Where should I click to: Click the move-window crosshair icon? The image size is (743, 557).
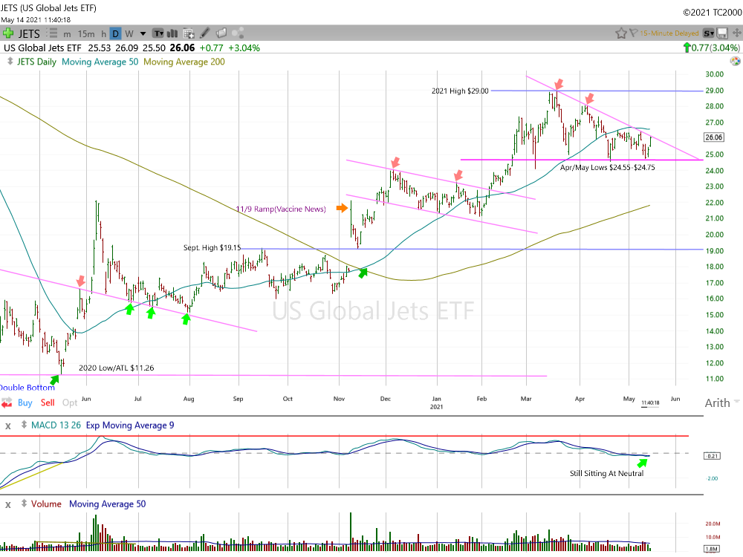coord(737,33)
